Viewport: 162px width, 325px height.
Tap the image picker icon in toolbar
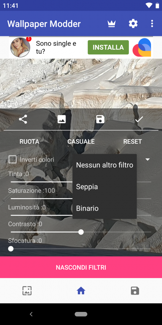(x=62, y=119)
